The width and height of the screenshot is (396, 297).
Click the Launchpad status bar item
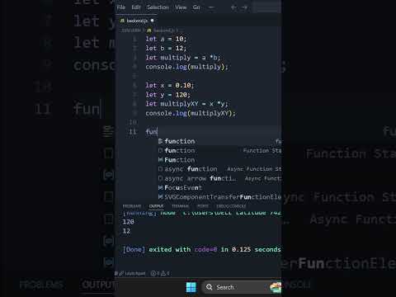pos(133,273)
